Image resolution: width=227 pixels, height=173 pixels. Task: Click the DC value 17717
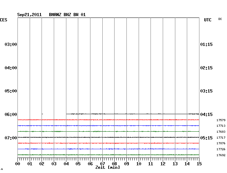221,137
